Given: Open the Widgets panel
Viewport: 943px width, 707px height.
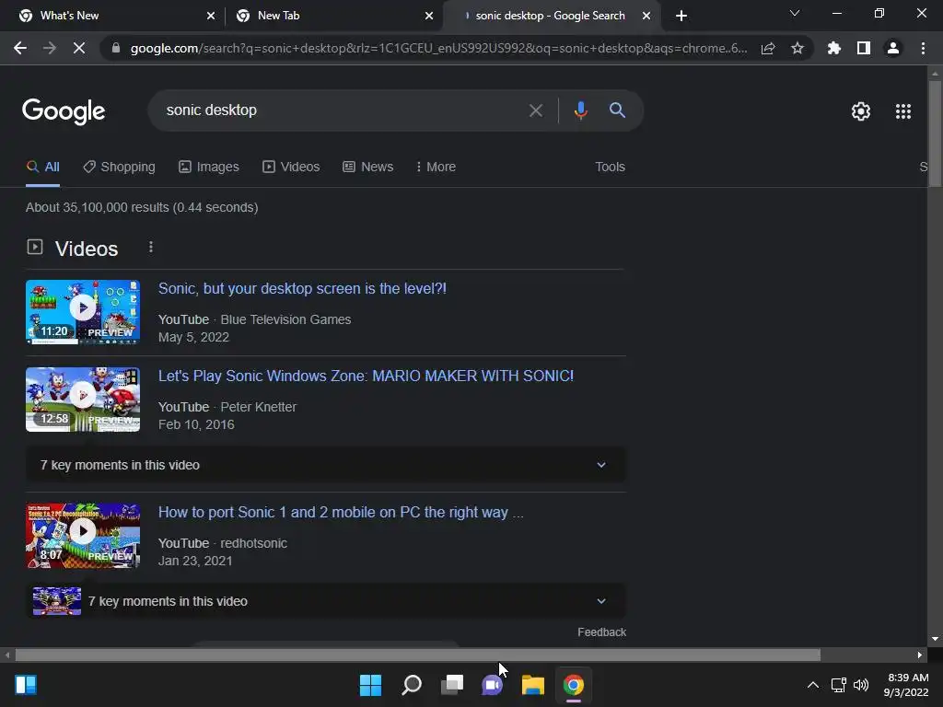Looking at the screenshot, I should (26, 685).
